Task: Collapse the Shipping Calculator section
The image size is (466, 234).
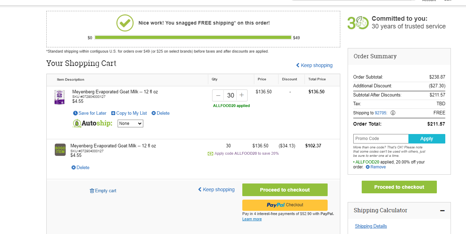Action: 442,211
